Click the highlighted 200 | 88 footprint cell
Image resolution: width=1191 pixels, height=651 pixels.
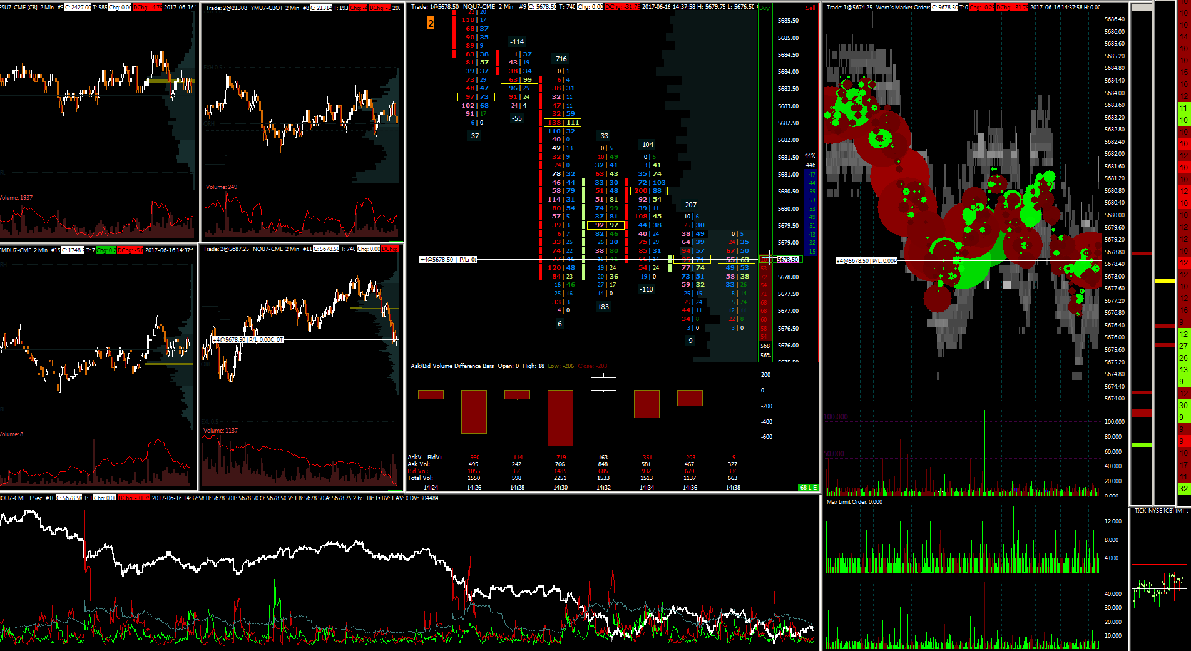coord(649,191)
